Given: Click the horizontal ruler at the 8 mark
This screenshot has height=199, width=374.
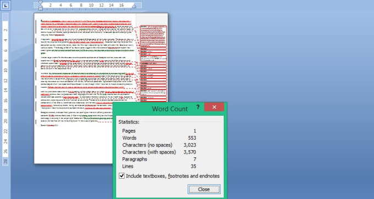Looking at the screenshot, I should 81,5.
